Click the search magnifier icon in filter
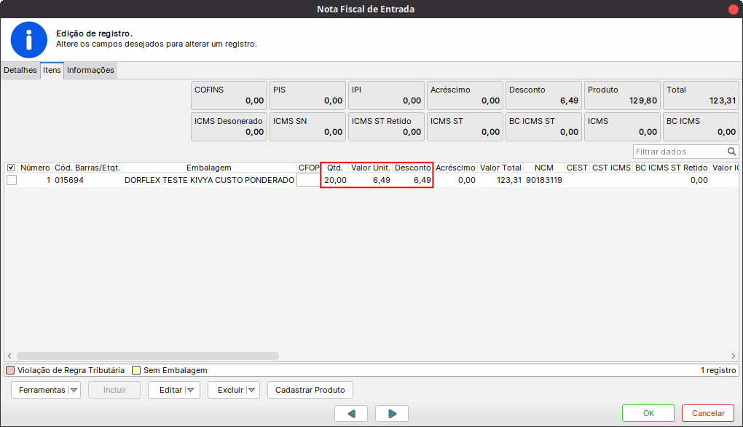This screenshot has width=743, height=427. pyautogui.click(x=732, y=152)
